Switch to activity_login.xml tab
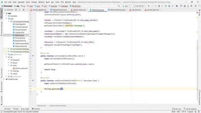This screenshot has height=113, width=201. tap(153, 10)
